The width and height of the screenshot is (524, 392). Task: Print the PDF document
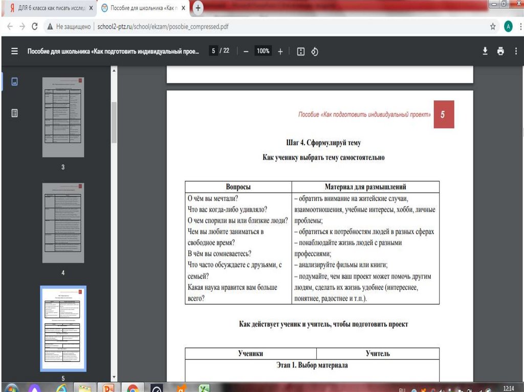(500, 51)
